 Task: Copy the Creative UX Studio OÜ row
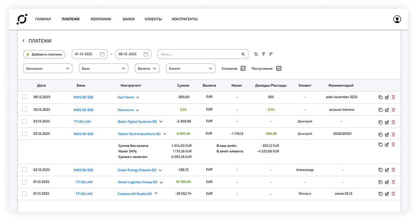coord(380,194)
